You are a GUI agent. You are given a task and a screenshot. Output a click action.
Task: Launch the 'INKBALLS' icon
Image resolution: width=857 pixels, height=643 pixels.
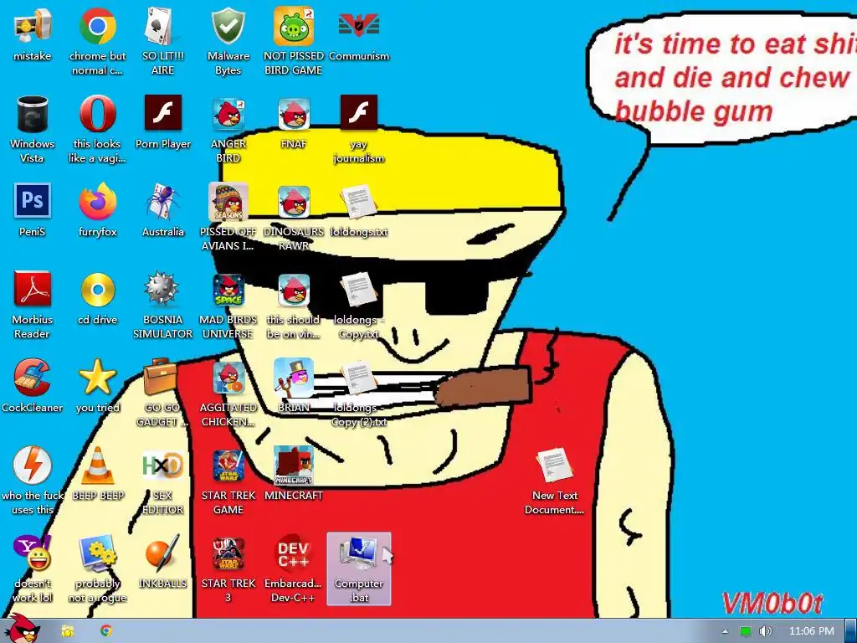[163, 563]
